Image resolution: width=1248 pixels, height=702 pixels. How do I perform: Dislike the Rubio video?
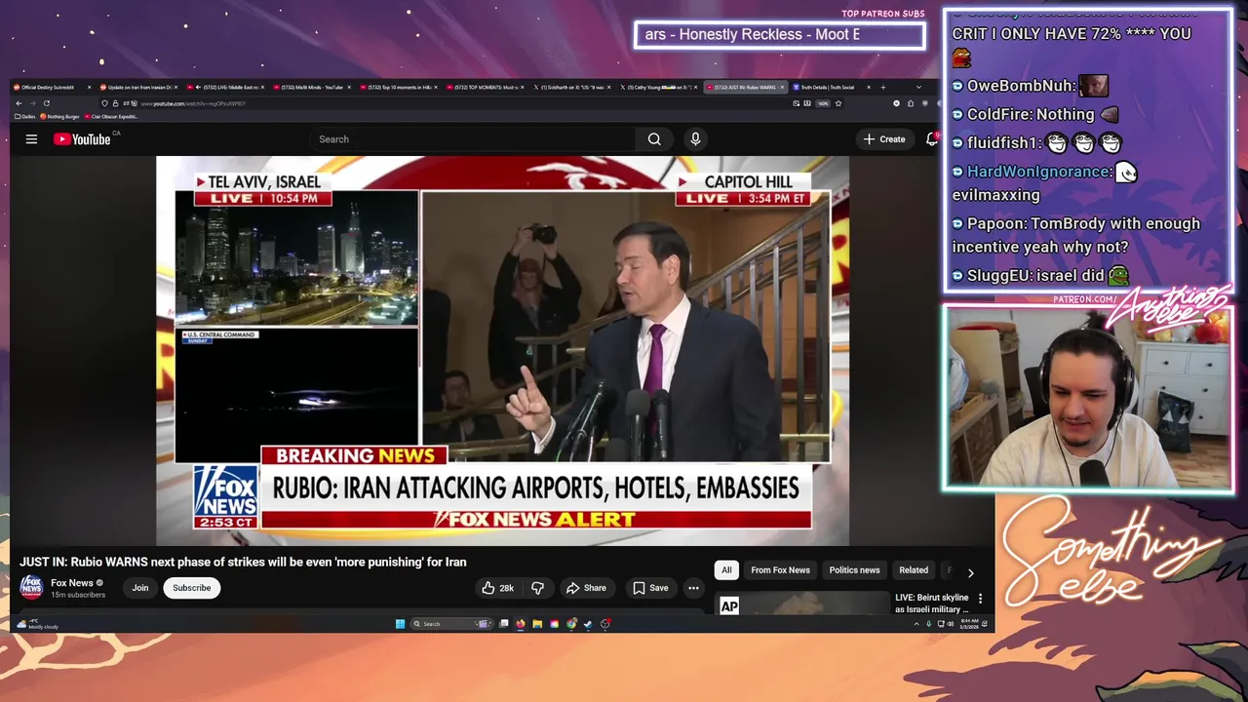(x=537, y=588)
